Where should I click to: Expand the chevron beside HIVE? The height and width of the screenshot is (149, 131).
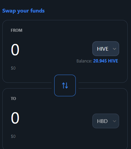(114, 49)
